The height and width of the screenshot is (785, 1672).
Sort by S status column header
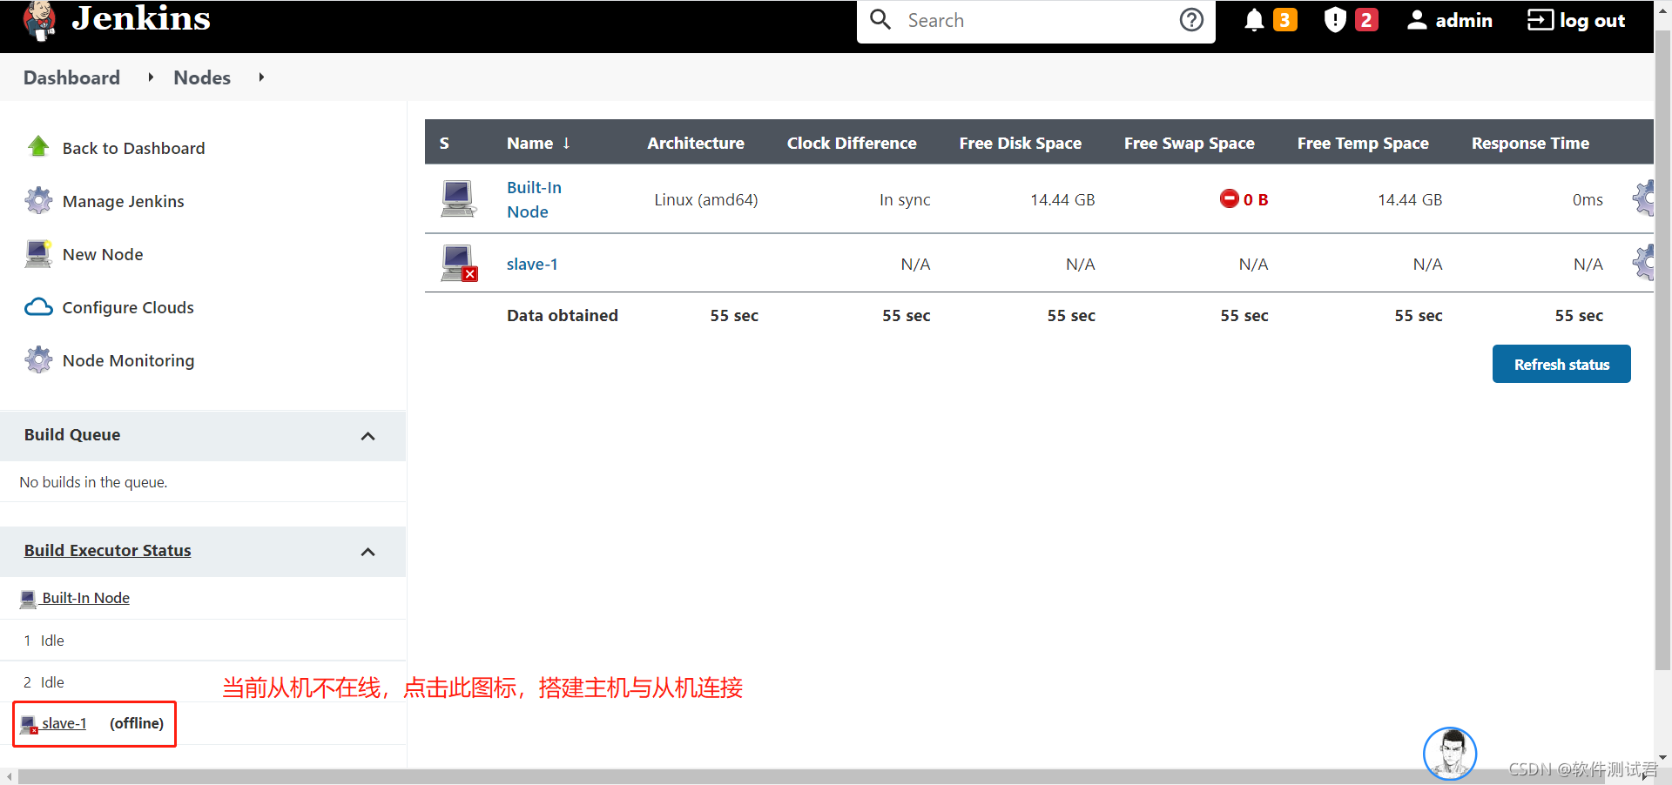point(444,143)
